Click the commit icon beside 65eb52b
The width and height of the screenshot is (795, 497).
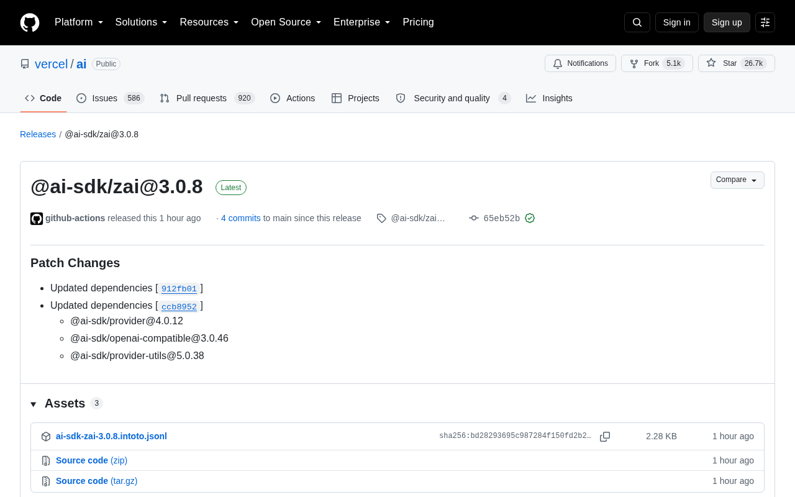point(474,218)
